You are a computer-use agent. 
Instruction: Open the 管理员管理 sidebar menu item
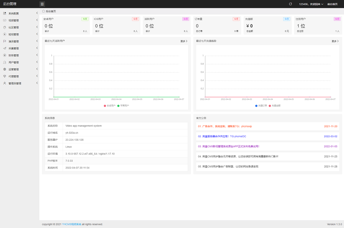[15, 83]
